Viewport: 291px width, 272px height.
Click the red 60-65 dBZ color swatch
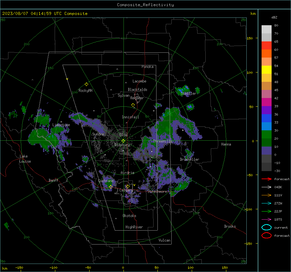[x=266, y=46]
